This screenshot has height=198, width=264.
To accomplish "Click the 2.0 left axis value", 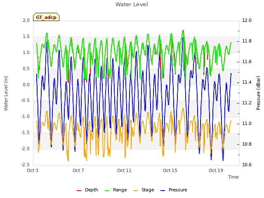I will pos(26,20).
